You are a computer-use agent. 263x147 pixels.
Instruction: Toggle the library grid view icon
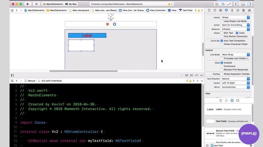point(207,145)
